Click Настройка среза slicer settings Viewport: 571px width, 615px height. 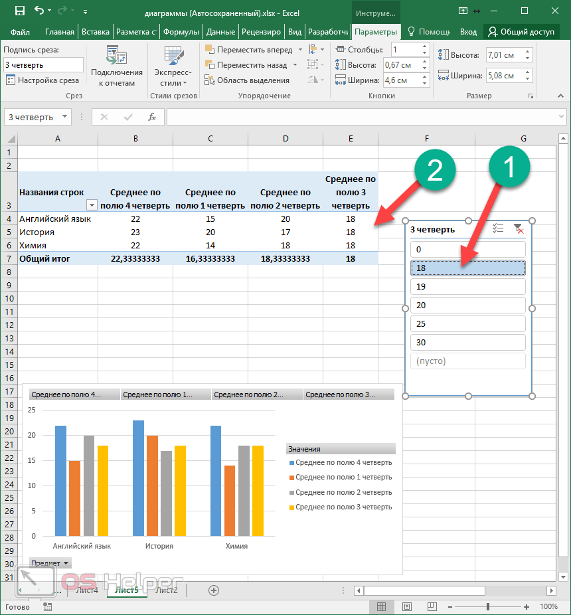click(42, 80)
